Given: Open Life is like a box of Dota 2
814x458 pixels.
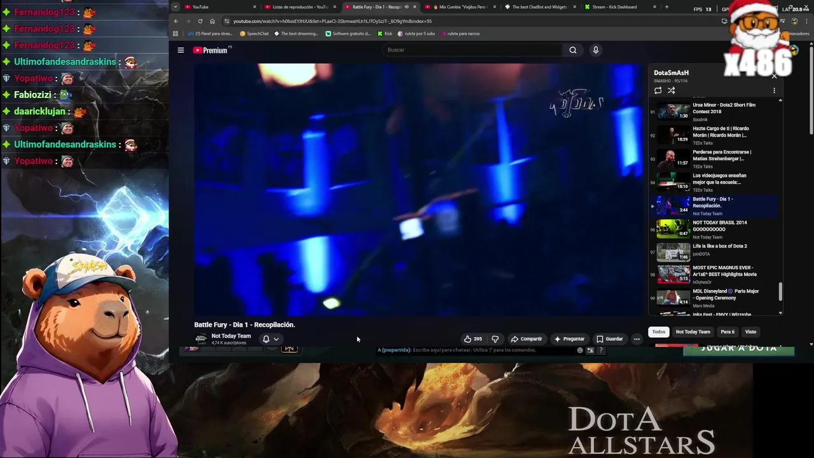Looking at the screenshot, I should pos(715,253).
